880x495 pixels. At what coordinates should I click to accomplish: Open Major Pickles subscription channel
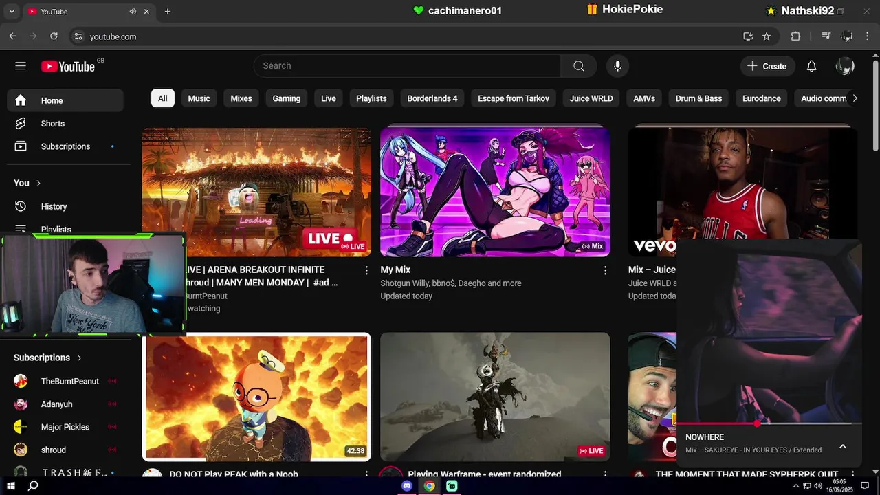tap(65, 427)
